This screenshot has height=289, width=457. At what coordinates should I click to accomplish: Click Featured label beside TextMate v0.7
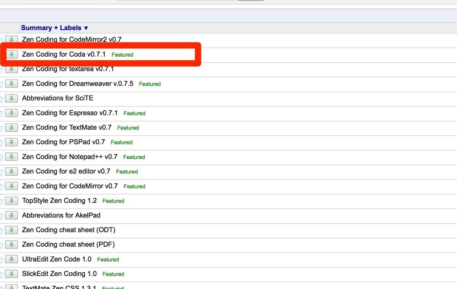pyautogui.click(x=128, y=128)
